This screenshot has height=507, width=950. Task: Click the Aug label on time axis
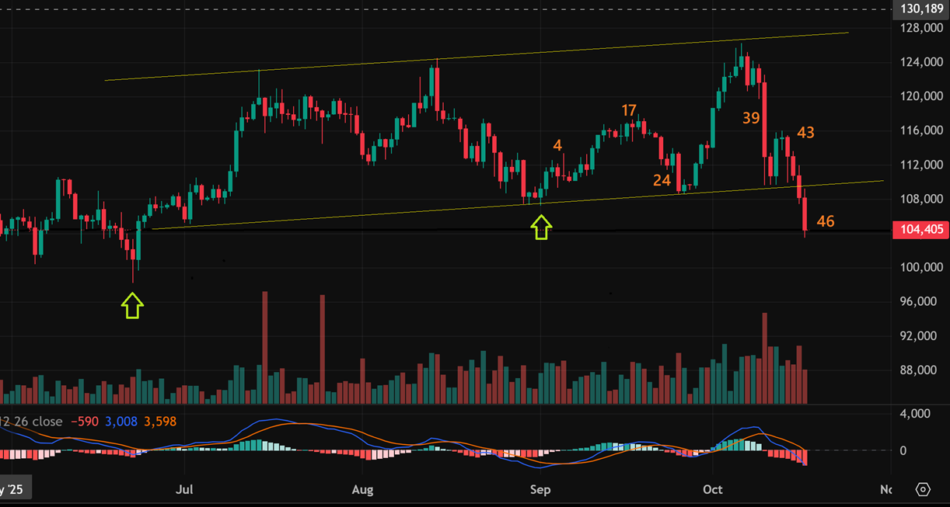click(363, 490)
